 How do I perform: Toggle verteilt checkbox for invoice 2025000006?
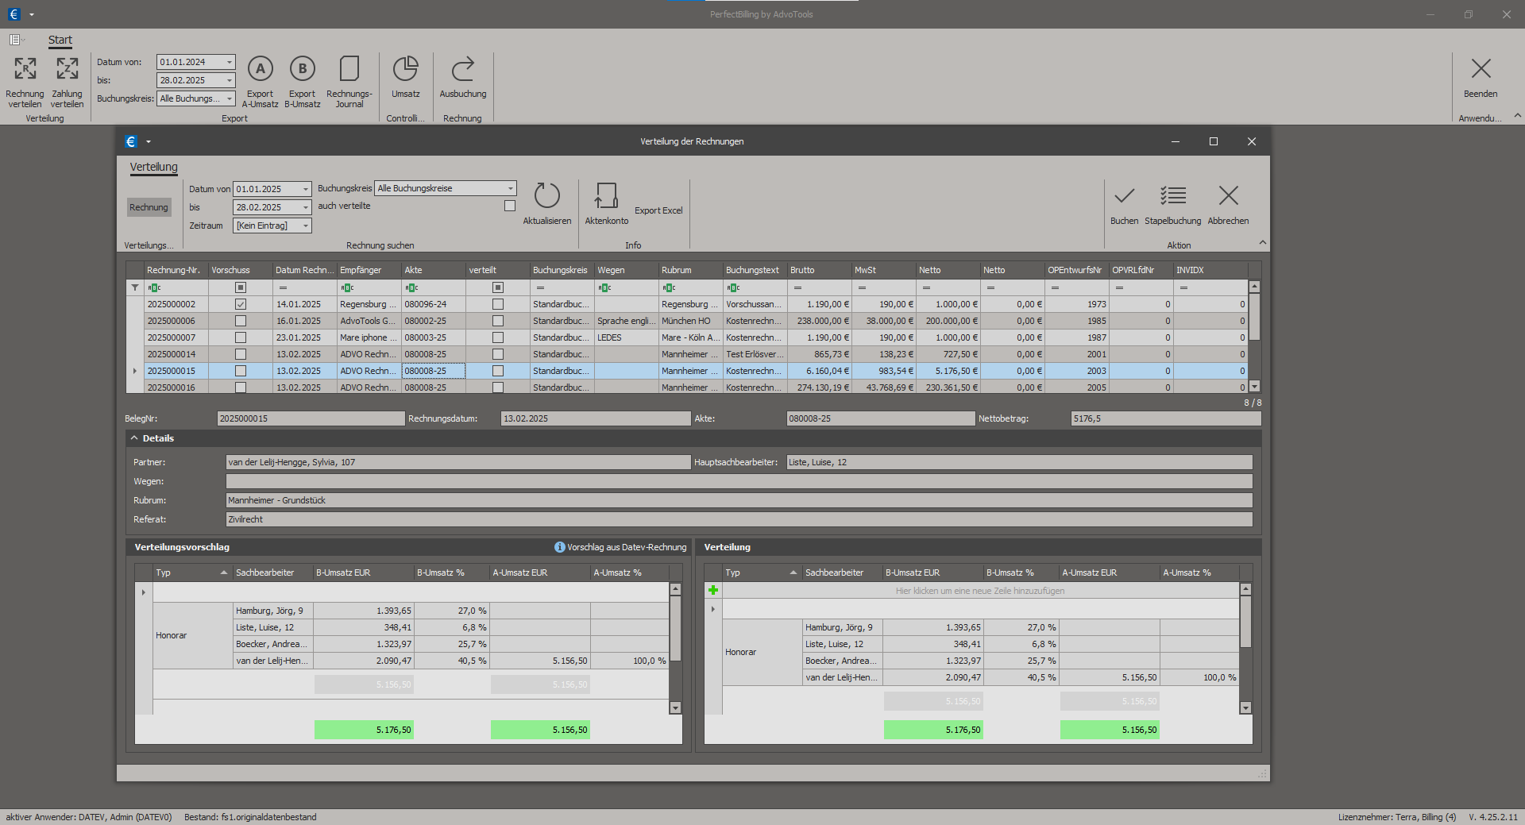pos(498,321)
